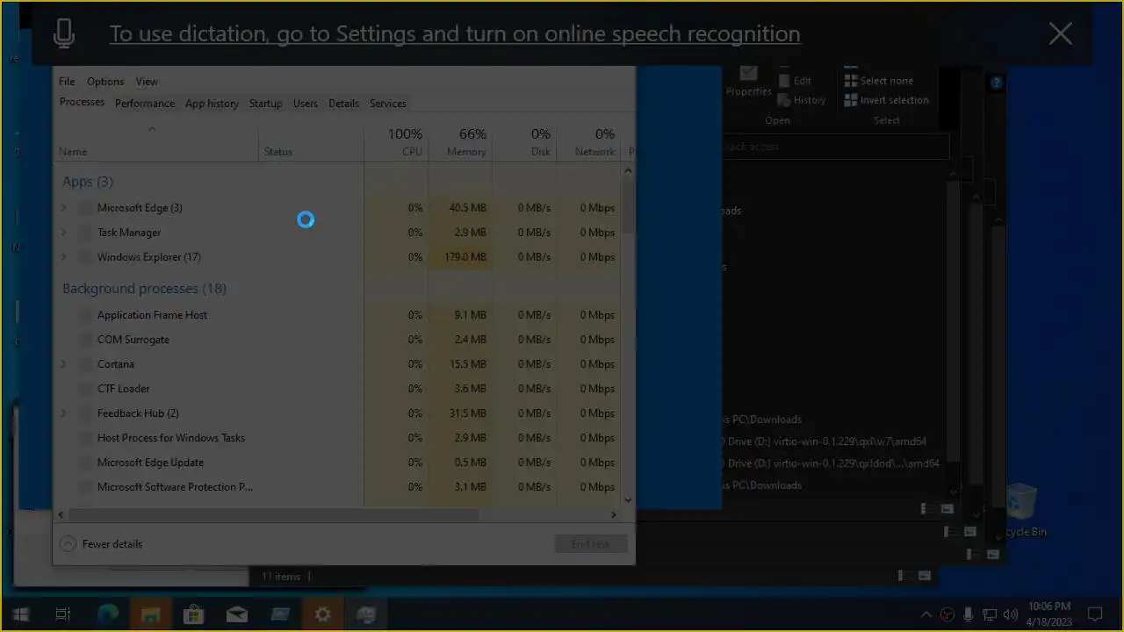Open Microsoft Store from the taskbar
1124x632 pixels.
pyautogui.click(x=193, y=614)
